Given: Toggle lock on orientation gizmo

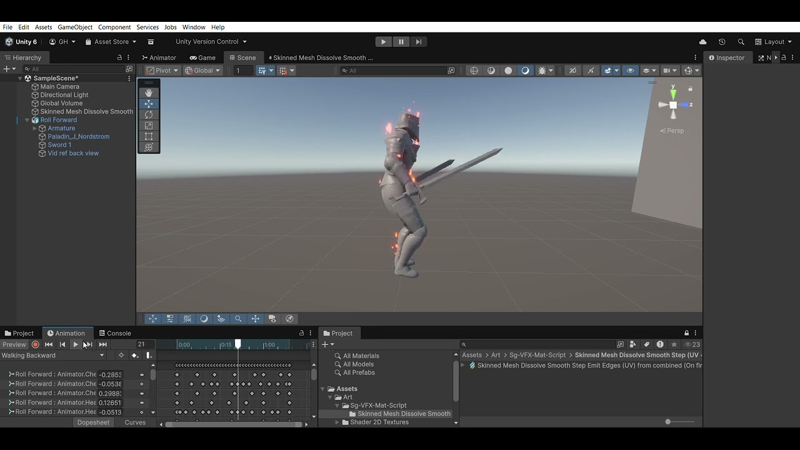Looking at the screenshot, I should click(x=691, y=89).
